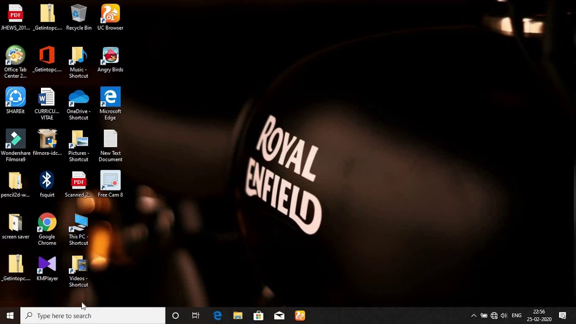
Task: Open Microsoft Store from the taskbar
Action: pyautogui.click(x=259, y=315)
